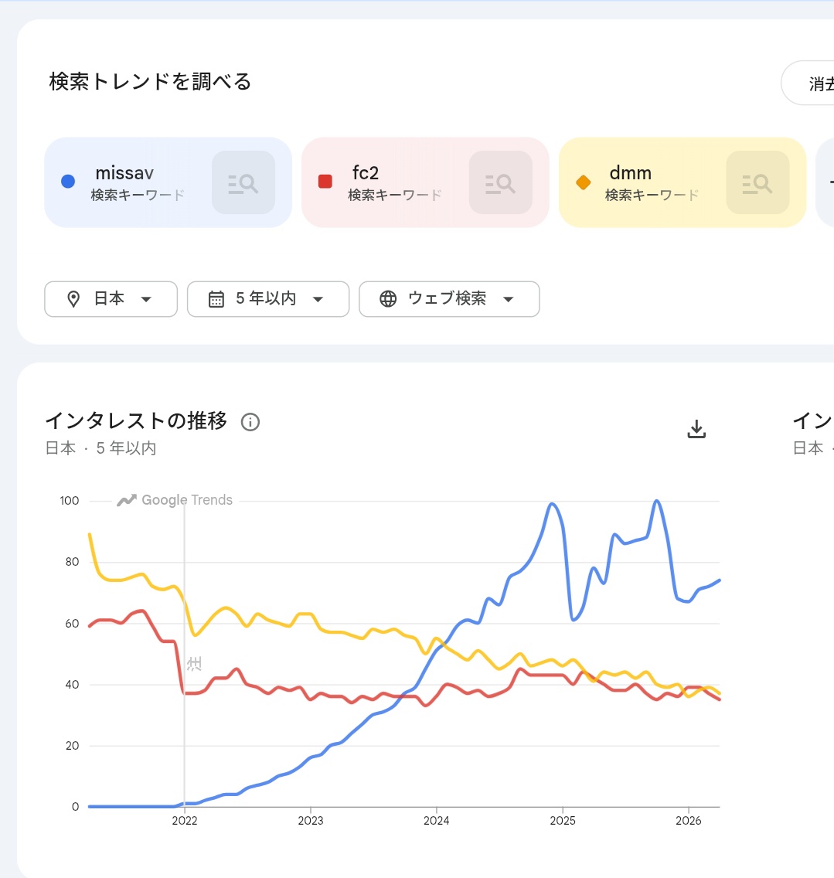834x878 pixels.
Task: Click search-detail icon in missav chip
Action: [x=243, y=182]
